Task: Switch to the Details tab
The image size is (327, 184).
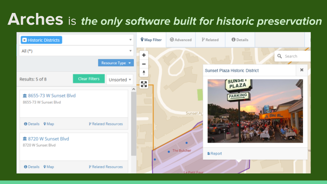Action: pyautogui.click(x=240, y=40)
